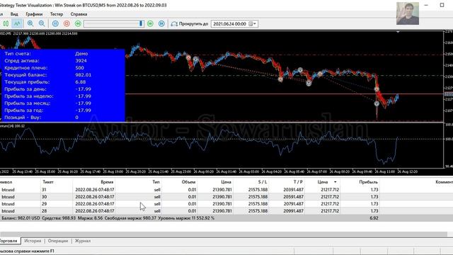The width and height of the screenshot is (453, 255).
Task: Click the balance summary status line
Action: (108, 218)
